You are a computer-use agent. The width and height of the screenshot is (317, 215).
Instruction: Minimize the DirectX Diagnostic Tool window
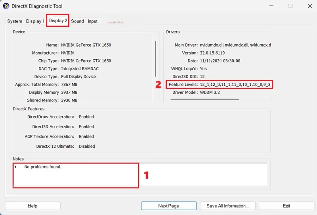[x=271, y=6]
